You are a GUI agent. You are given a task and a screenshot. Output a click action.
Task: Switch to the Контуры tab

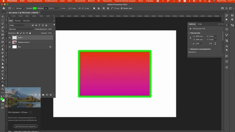coord(26,21)
